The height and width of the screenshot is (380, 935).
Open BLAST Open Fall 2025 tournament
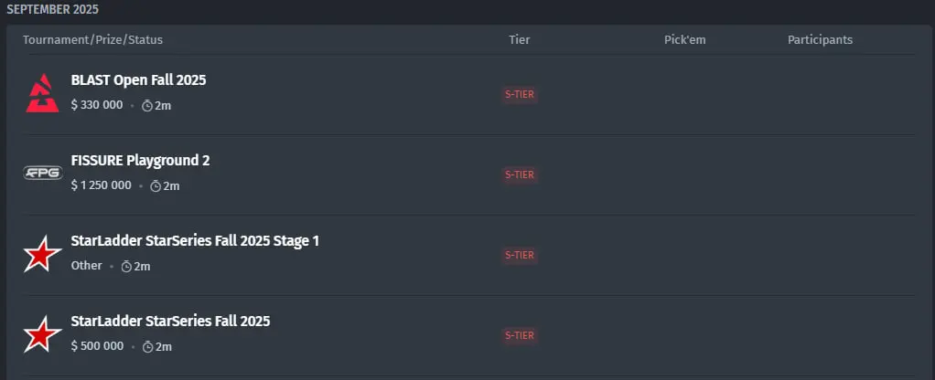[138, 79]
